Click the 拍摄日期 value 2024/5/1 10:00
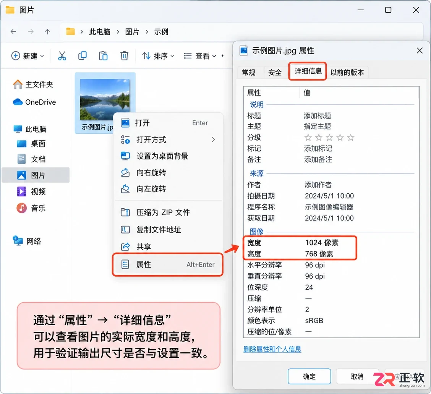This screenshot has width=431, height=394. (x=329, y=196)
